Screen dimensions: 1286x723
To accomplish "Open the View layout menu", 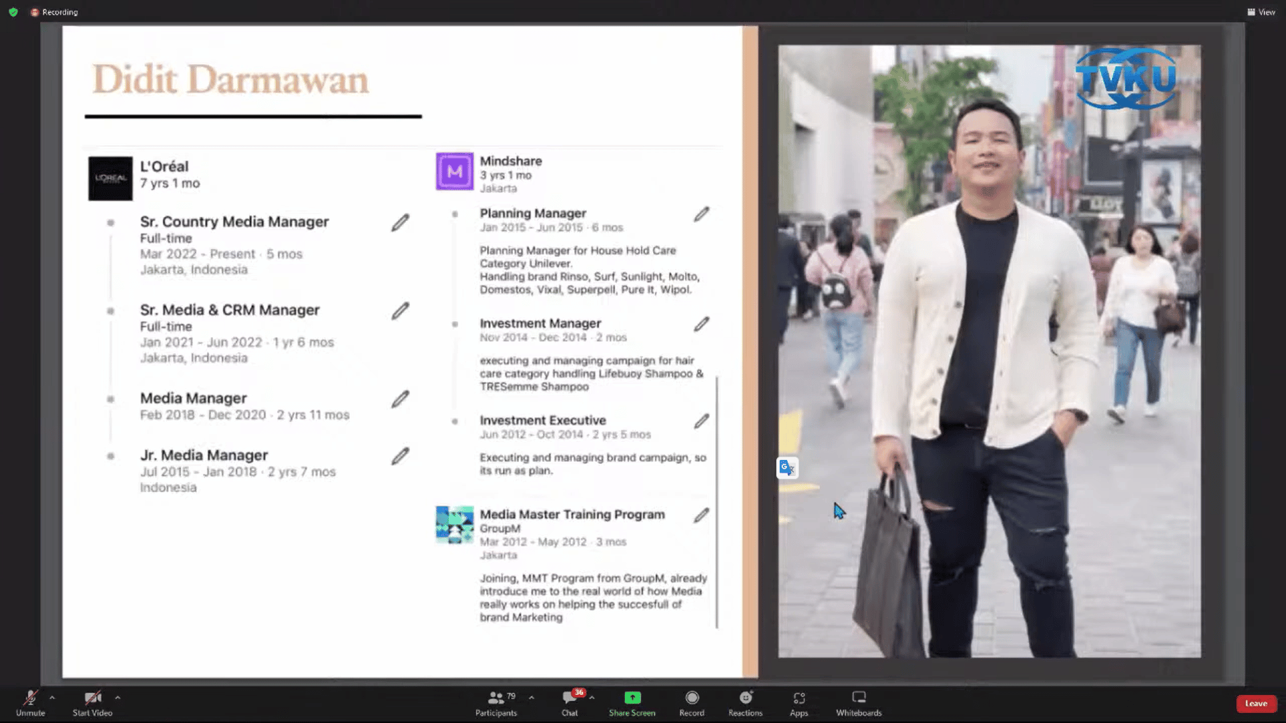I will (1261, 12).
